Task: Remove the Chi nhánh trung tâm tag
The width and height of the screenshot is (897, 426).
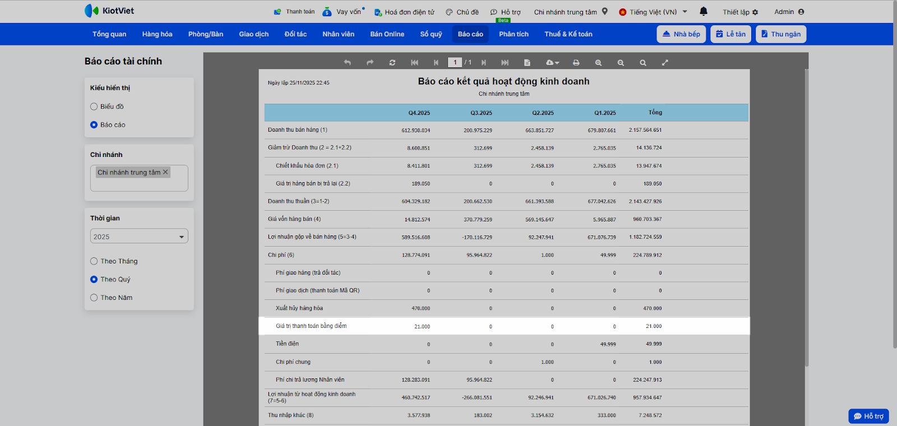Action: point(165,172)
